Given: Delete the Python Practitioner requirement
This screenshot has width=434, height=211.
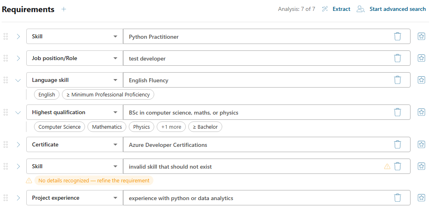Looking at the screenshot, I should point(398,36).
